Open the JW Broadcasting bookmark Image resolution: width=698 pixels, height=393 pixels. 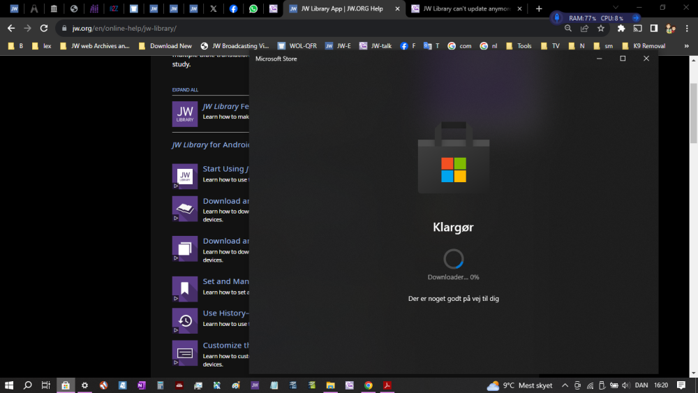click(x=234, y=46)
